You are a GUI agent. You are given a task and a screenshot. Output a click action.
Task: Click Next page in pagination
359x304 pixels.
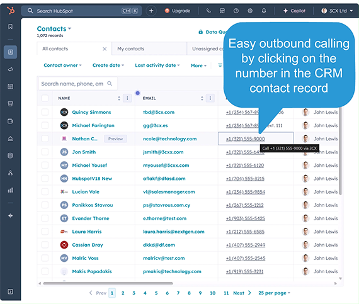[x=242, y=293]
